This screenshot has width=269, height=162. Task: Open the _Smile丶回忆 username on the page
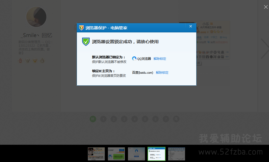pyautogui.click(x=36, y=35)
